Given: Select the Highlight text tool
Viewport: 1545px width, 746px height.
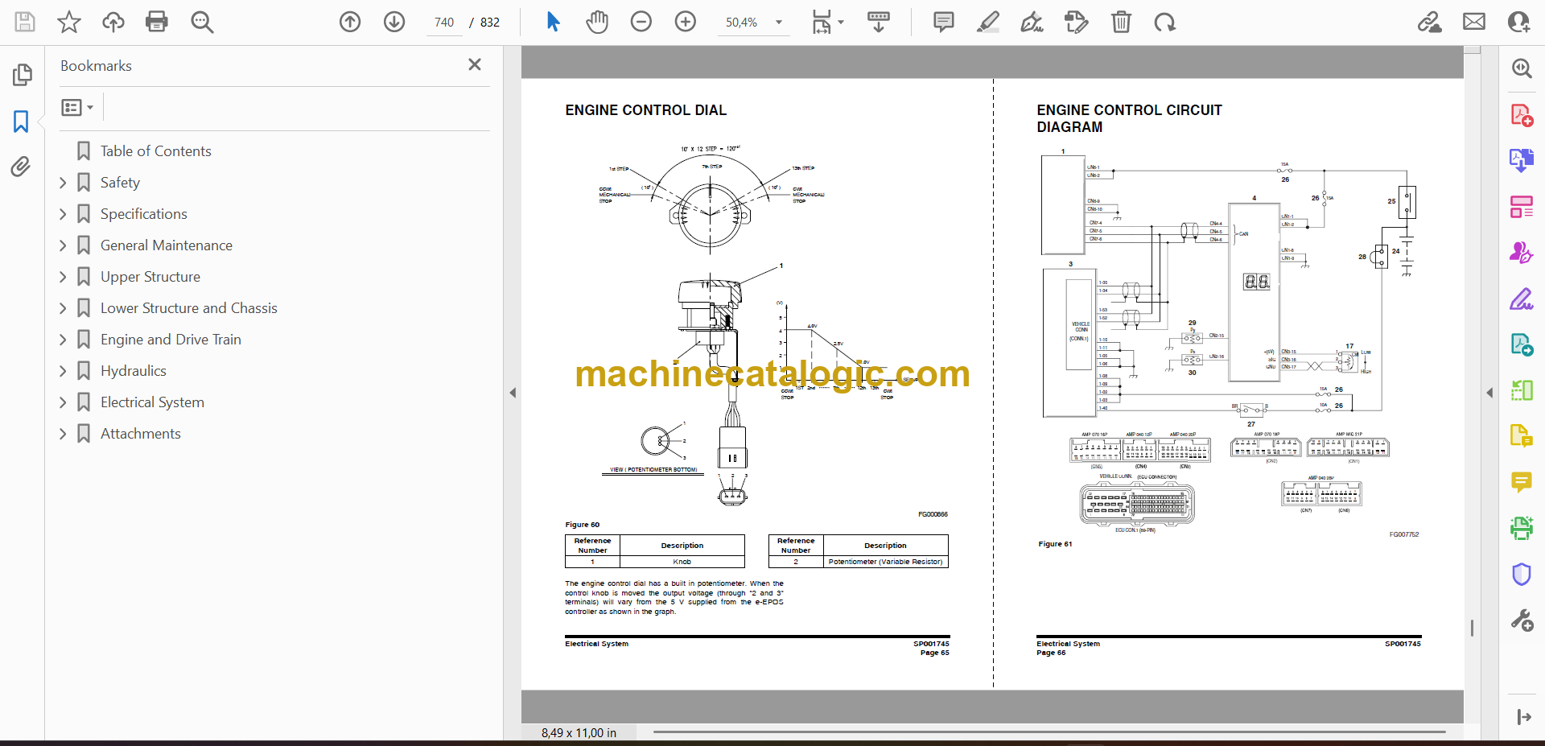Looking at the screenshot, I should pyautogui.click(x=988, y=22).
